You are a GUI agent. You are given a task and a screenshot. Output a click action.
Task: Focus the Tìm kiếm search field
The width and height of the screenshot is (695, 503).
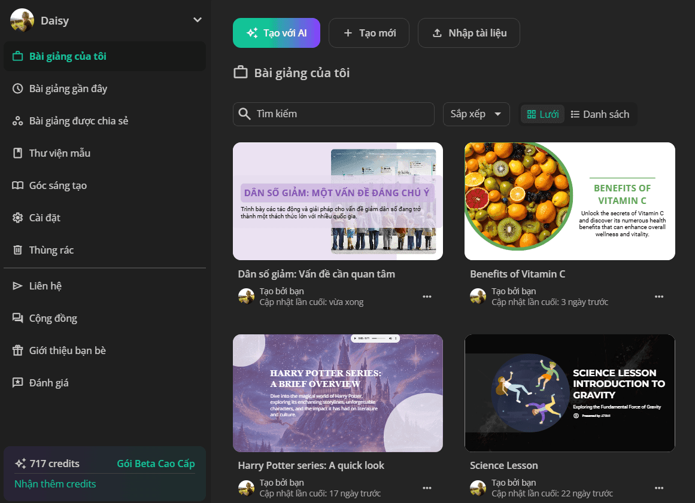333,114
